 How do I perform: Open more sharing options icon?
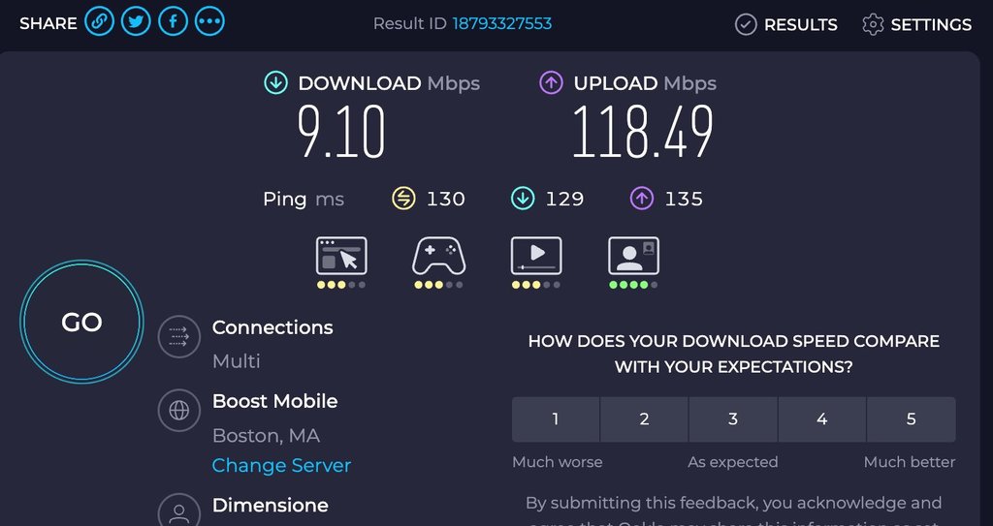pos(209,22)
